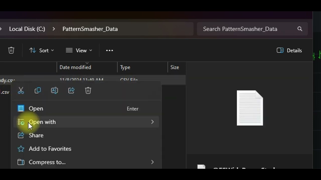Click the Cut scissors icon in context menu
This screenshot has width=321, height=180.
(21, 90)
